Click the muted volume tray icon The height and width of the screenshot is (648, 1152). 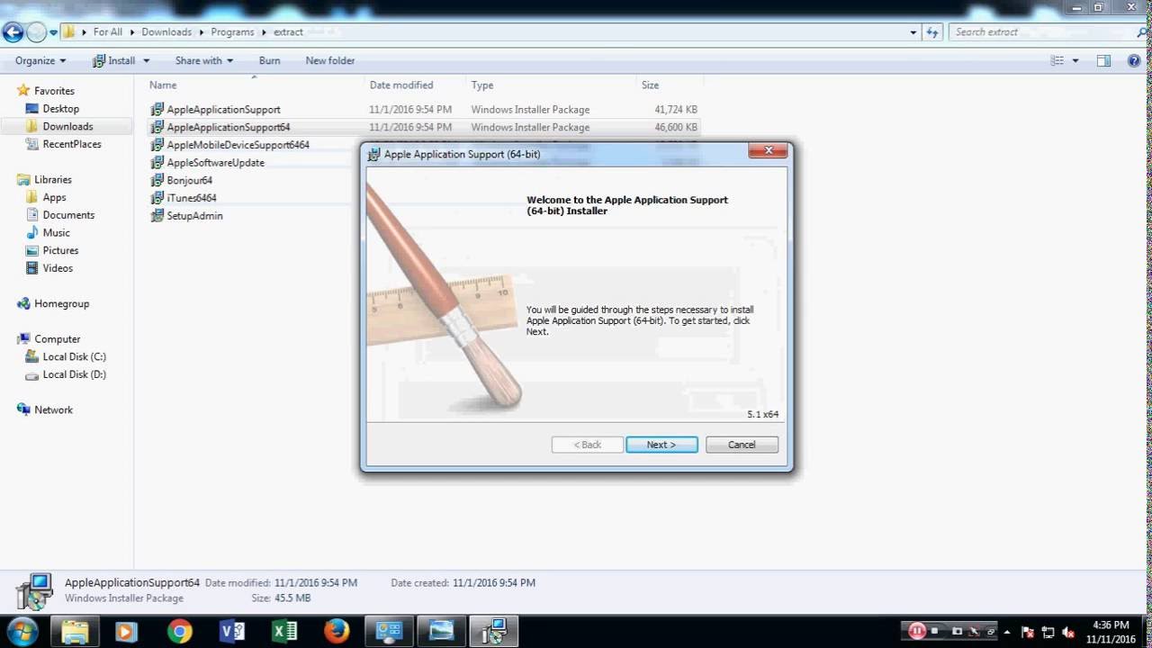(x=1067, y=632)
